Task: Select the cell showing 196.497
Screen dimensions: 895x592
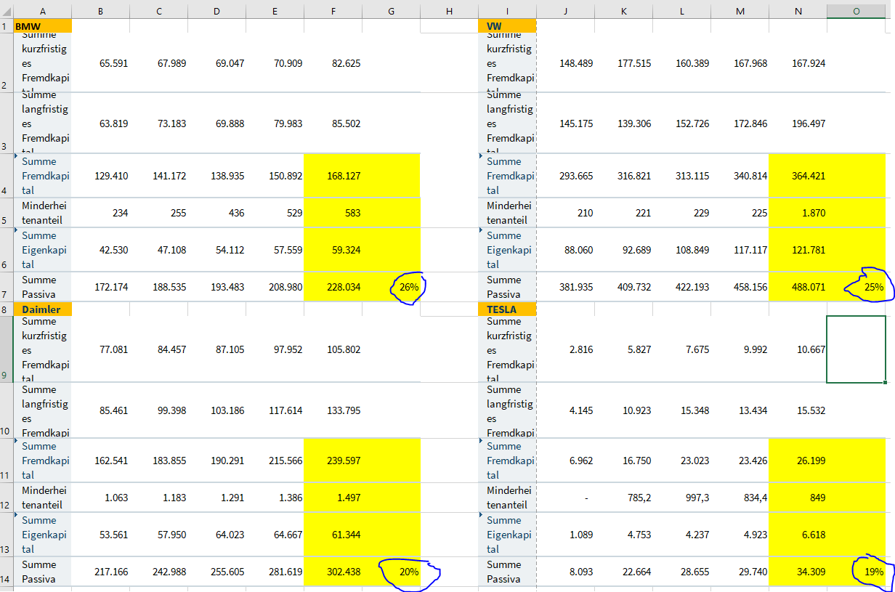Action: 798,123
